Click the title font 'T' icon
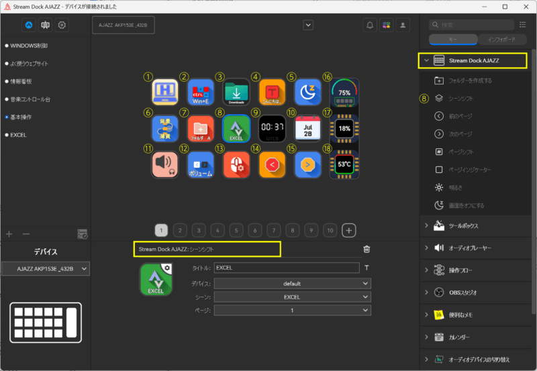This screenshot has height=371, width=537. [x=367, y=268]
